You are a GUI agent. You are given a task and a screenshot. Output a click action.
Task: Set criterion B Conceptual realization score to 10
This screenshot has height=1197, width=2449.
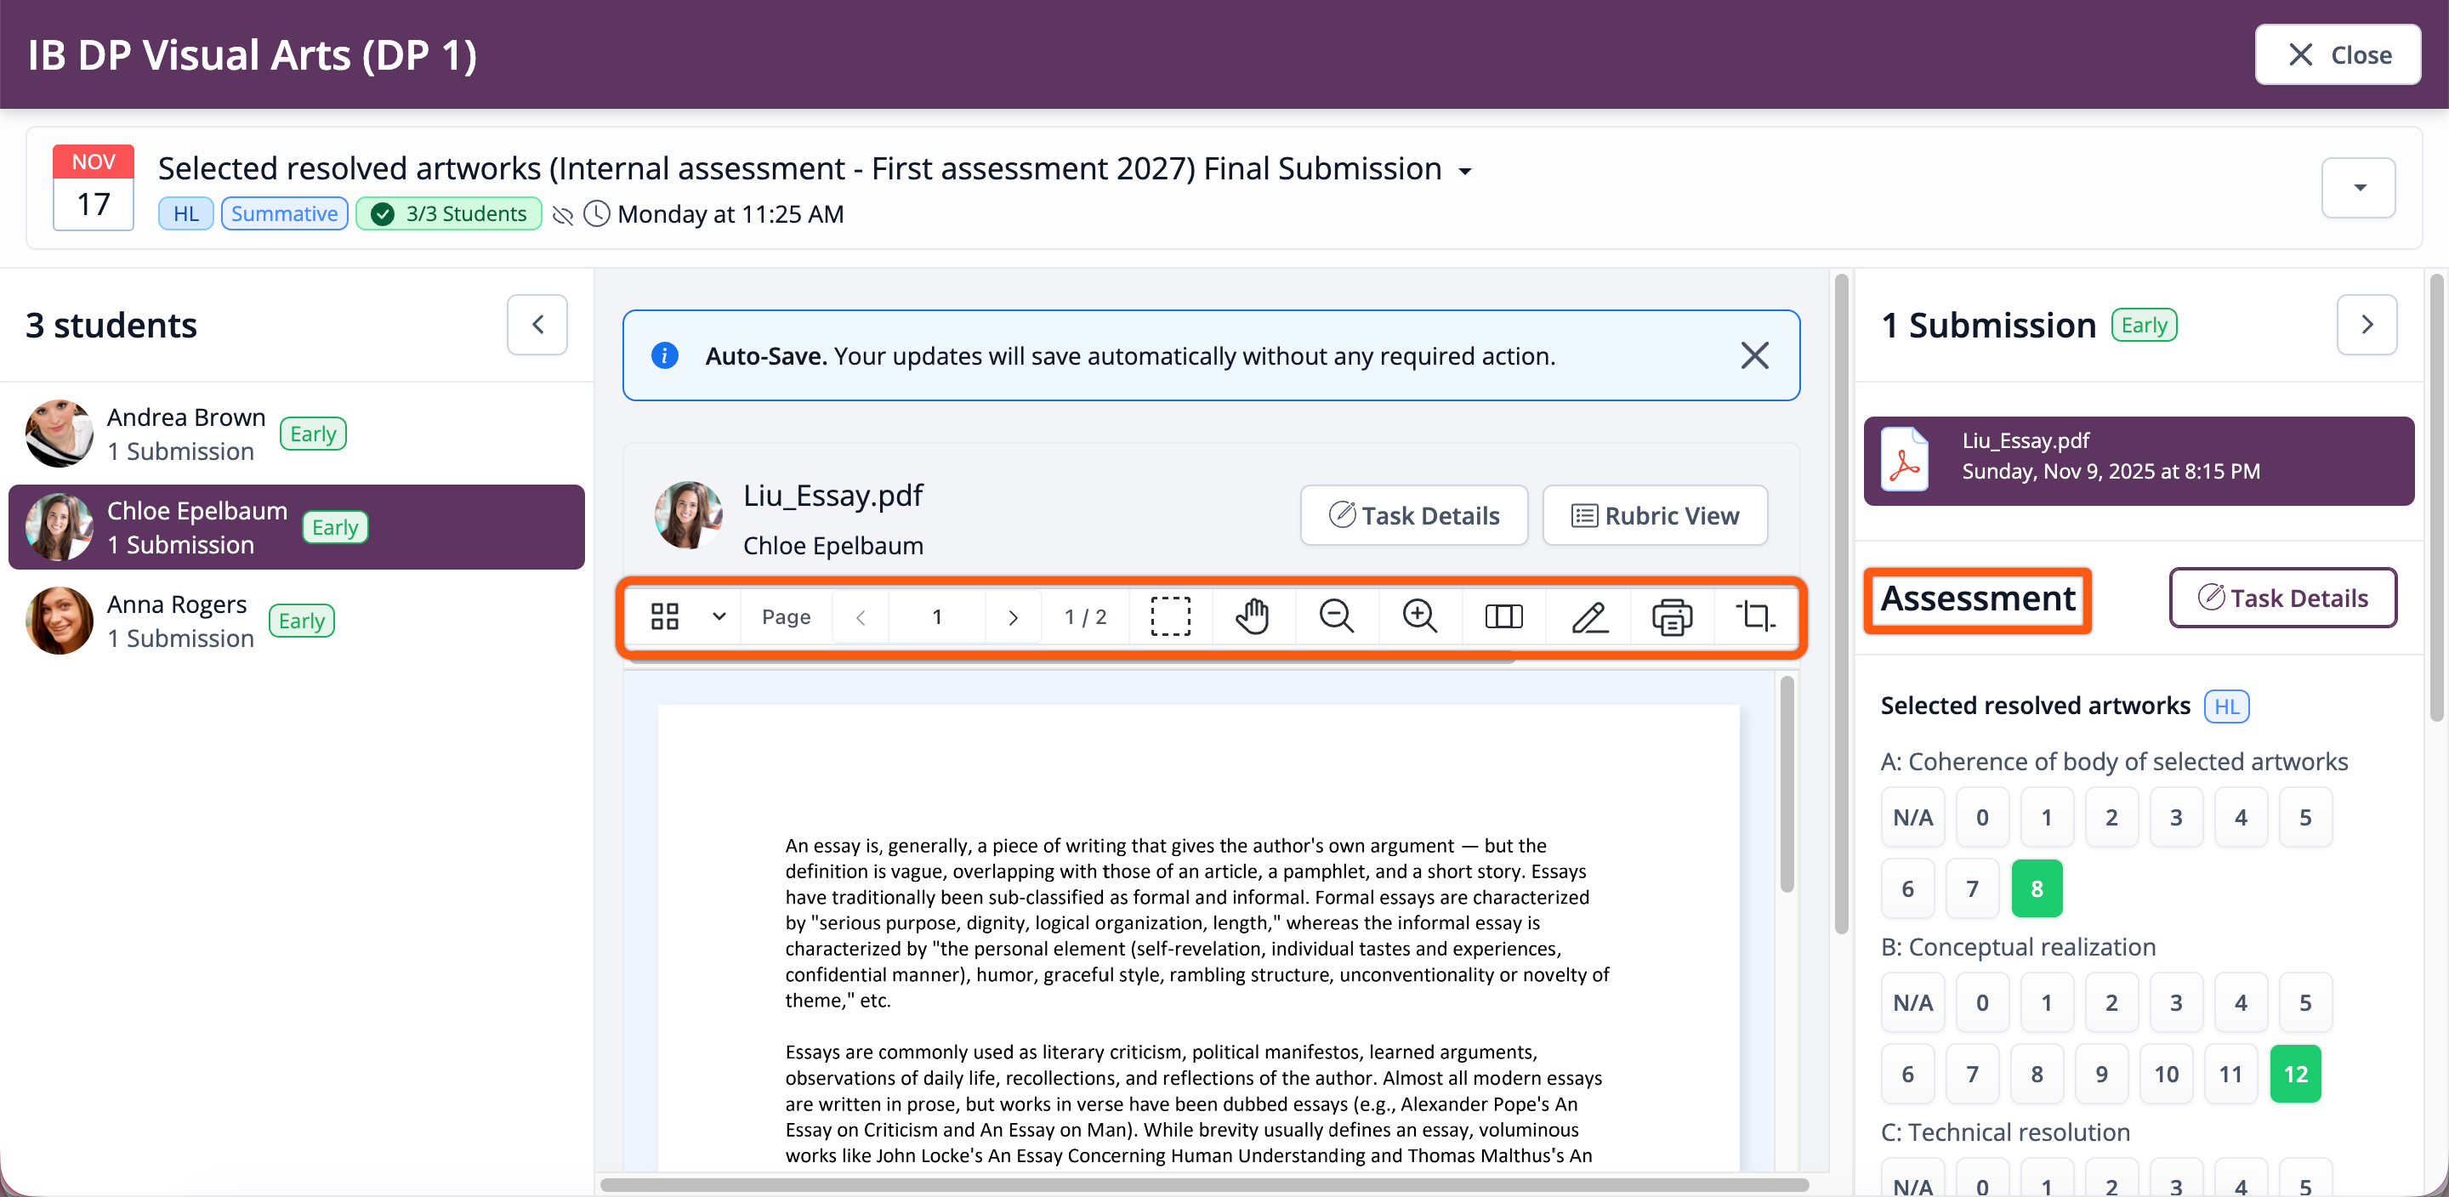2166,1074
